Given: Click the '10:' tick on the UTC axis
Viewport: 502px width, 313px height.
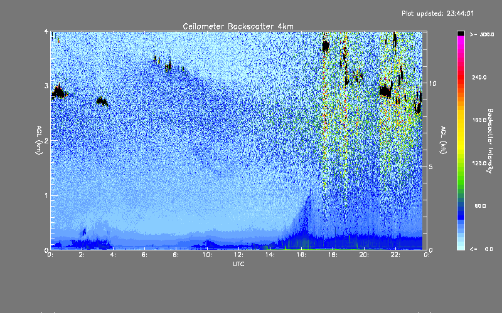Looking at the screenshot, I should pyautogui.click(x=207, y=255).
